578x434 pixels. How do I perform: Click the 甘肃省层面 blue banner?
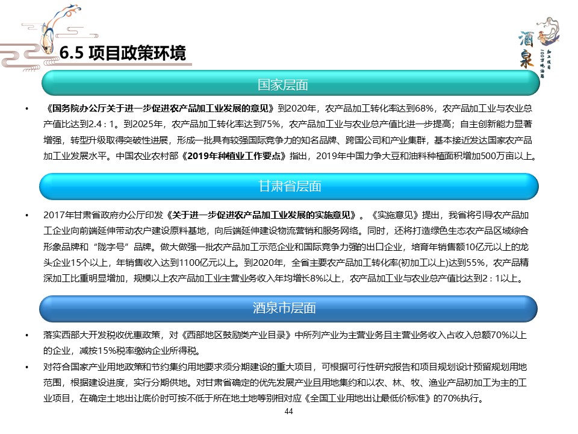coord(289,186)
